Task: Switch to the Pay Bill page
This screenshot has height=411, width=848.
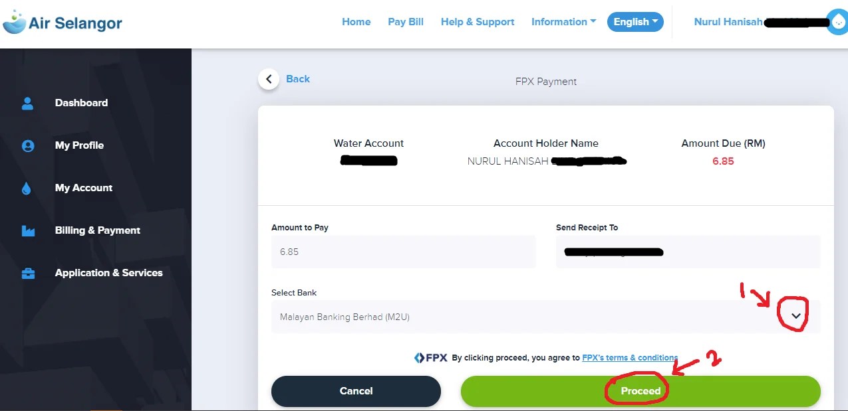Action: (x=405, y=21)
